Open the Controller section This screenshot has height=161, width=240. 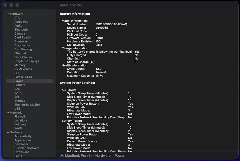(21, 41)
